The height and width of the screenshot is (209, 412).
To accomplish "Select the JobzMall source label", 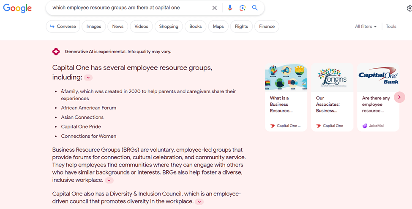I will pyautogui.click(x=377, y=126).
